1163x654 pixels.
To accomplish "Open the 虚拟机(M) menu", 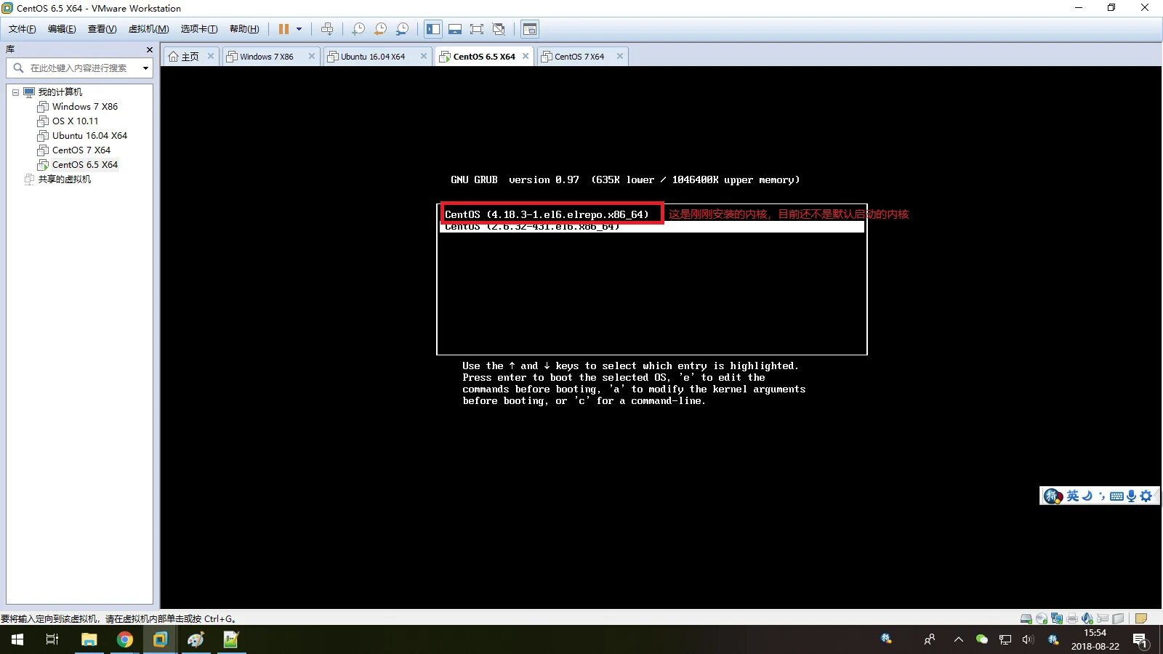I will point(148,29).
